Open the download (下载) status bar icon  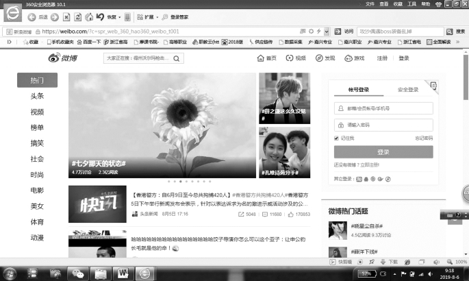[x=383, y=262]
